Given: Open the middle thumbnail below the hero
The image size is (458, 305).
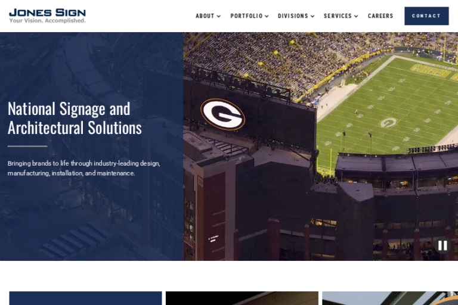Looking at the screenshot, I should point(242,298).
